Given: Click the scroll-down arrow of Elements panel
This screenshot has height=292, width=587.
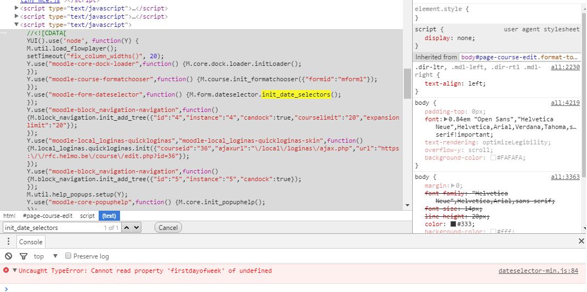Looking at the screenshot, I should point(407,205).
